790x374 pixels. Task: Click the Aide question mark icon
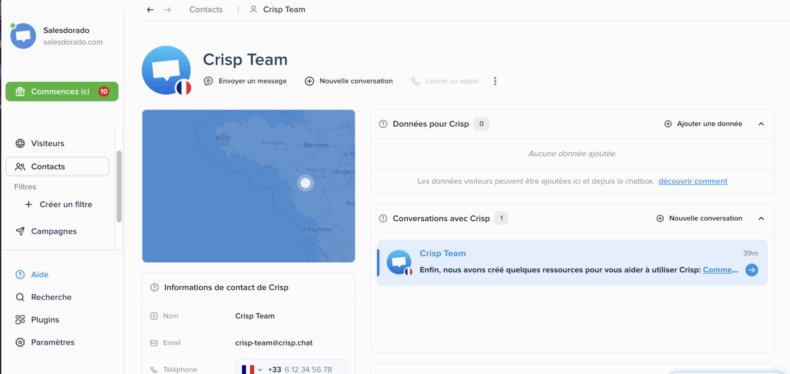[x=20, y=275]
